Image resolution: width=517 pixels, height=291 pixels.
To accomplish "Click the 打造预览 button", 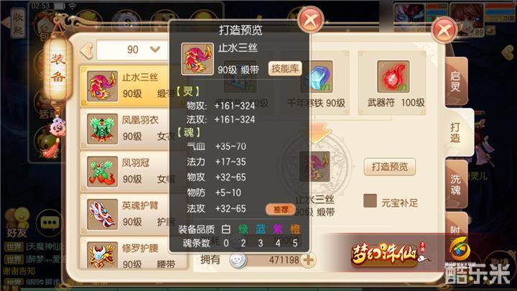I will 389,167.
